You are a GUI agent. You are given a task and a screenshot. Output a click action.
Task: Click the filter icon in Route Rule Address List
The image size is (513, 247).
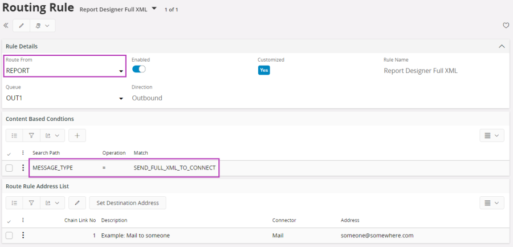pyautogui.click(x=31, y=203)
